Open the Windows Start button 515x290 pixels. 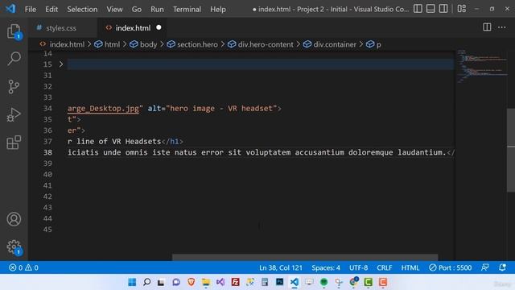(132, 282)
